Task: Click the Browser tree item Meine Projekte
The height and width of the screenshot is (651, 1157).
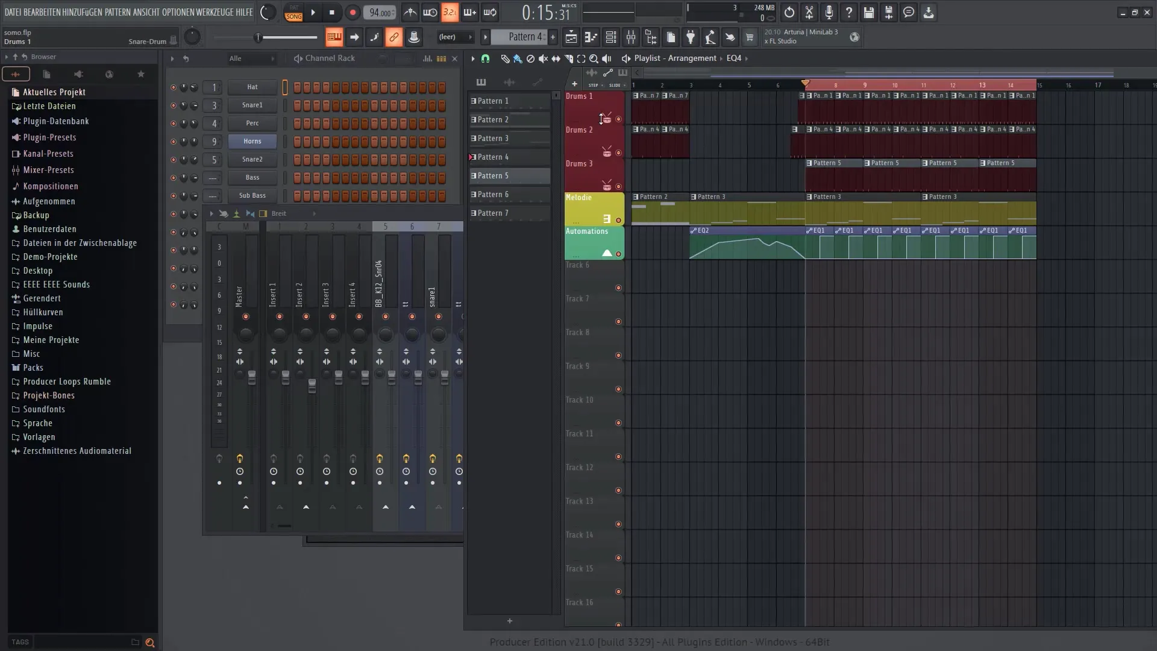Action: pyautogui.click(x=51, y=339)
